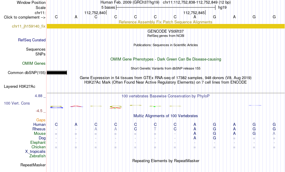Image resolution: width=285 pixels, height=172 pixels.
Task: Click the 112,752,840 position marker
Action: tap(95, 13)
